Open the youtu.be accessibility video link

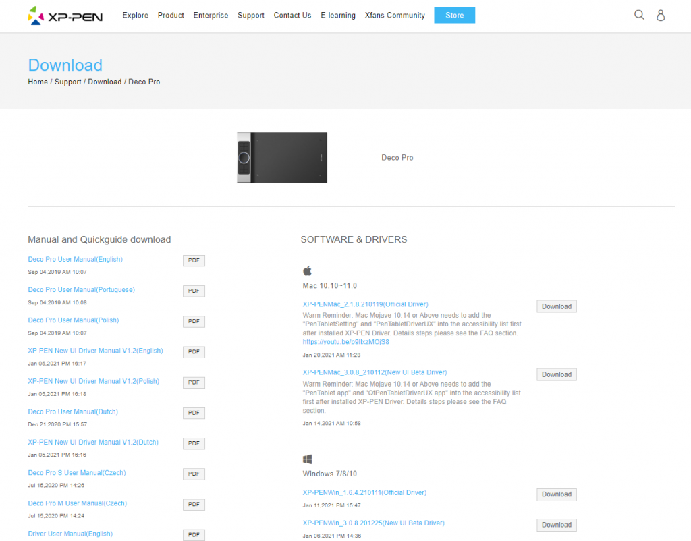(346, 342)
